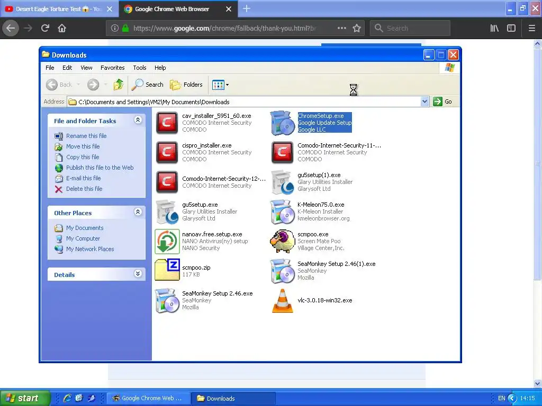Switch to Google Chrome Web taskbar button
542x406 pixels.
148,398
